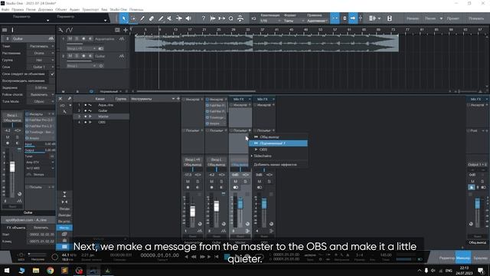The image size is (490, 276).
Task: Click the audio clip on track 1
Action: tap(266, 43)
